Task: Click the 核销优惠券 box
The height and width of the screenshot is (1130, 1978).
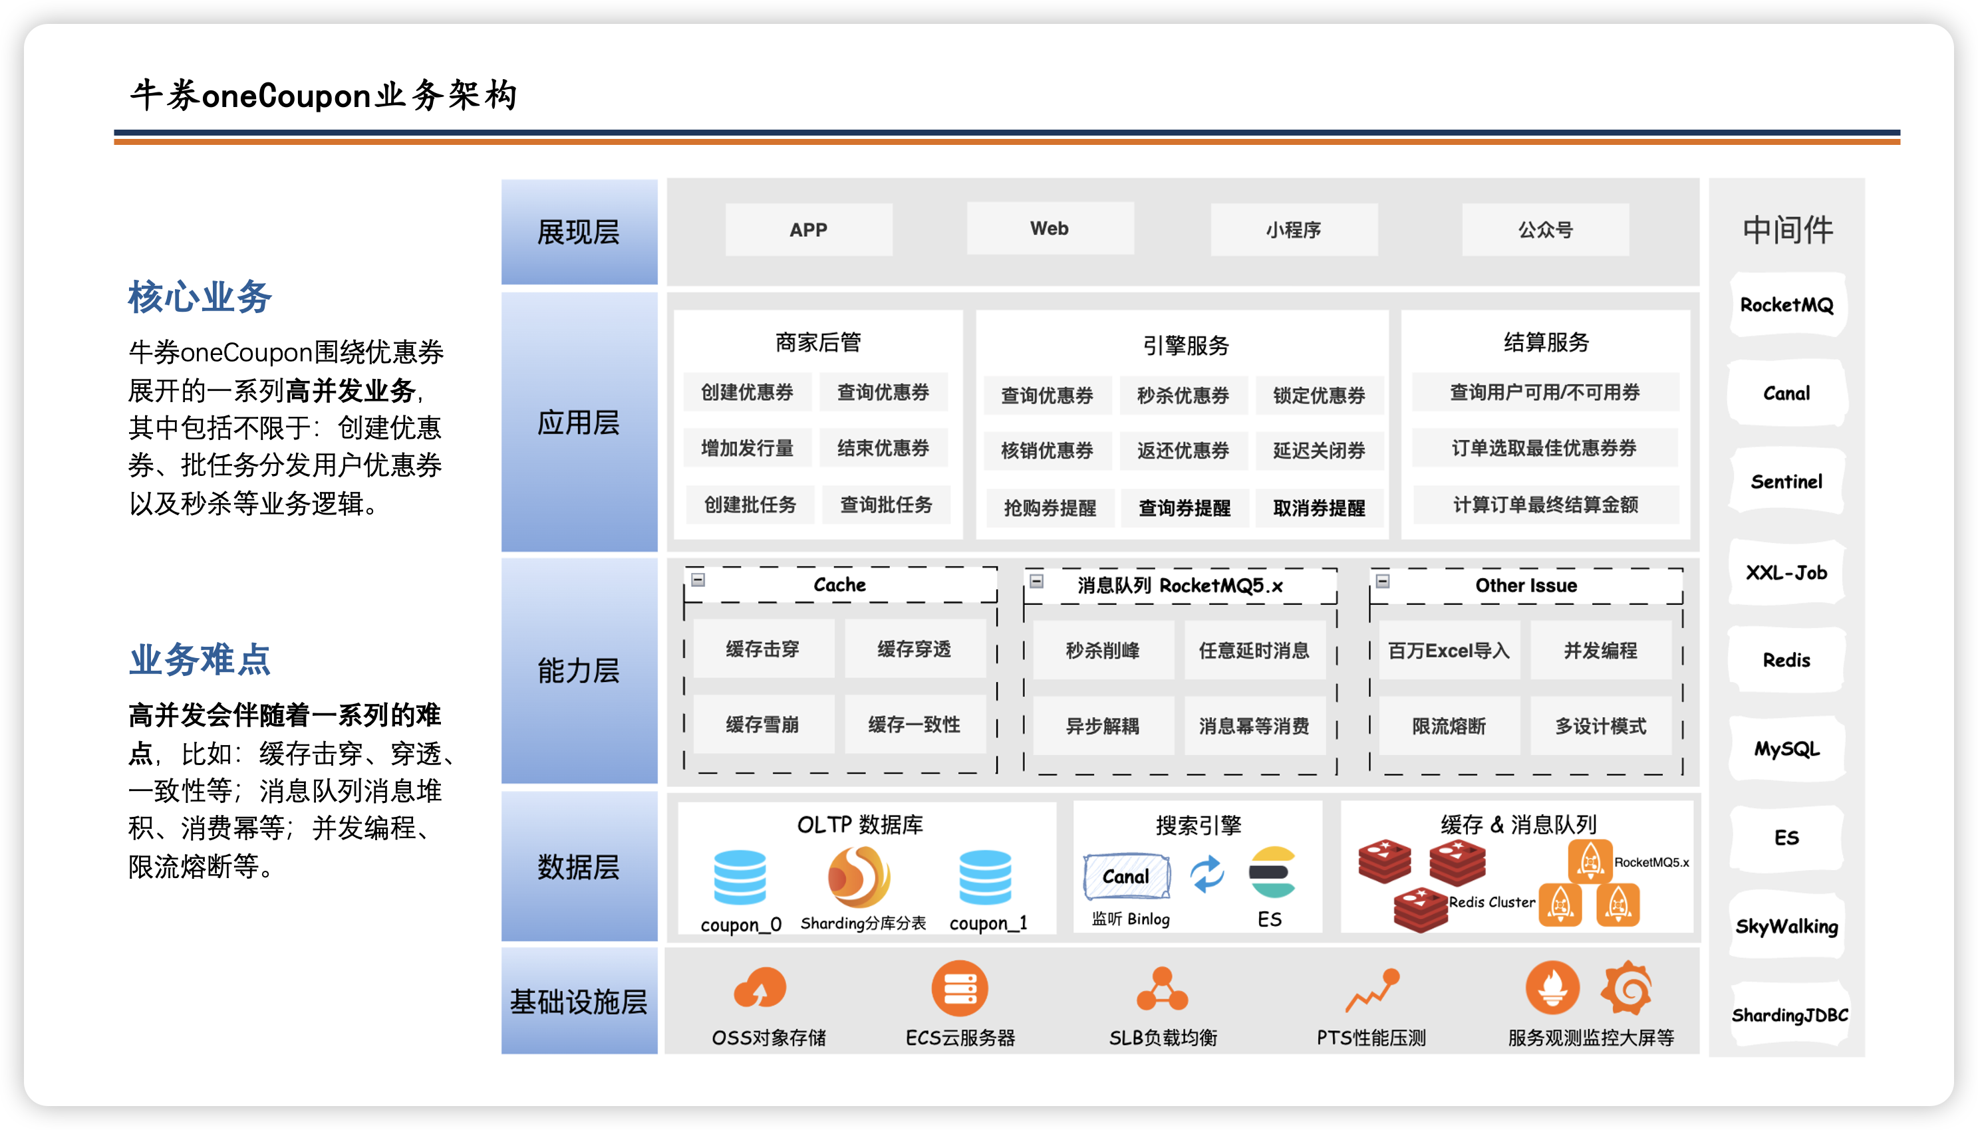Action: click(x=1048, y=450)
